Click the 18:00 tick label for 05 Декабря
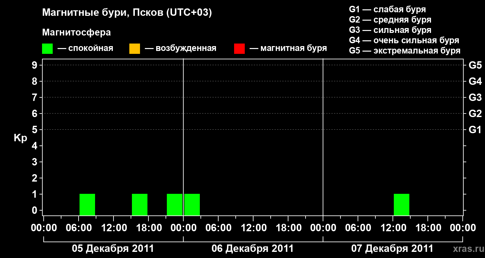The width and height of the screenshot is (485, 258). click(x=148, y=228)
